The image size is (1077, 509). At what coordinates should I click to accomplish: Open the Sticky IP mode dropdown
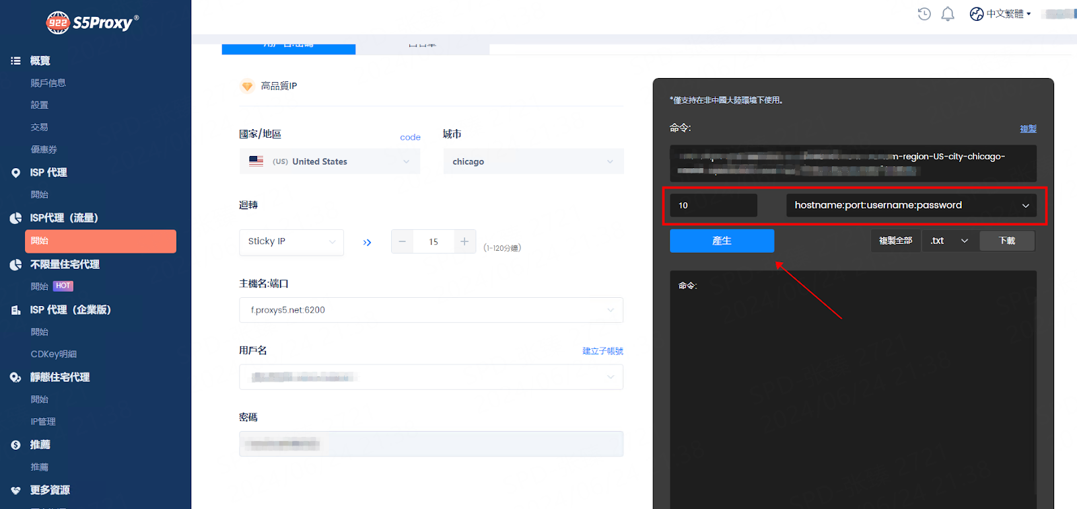point(291,241)
